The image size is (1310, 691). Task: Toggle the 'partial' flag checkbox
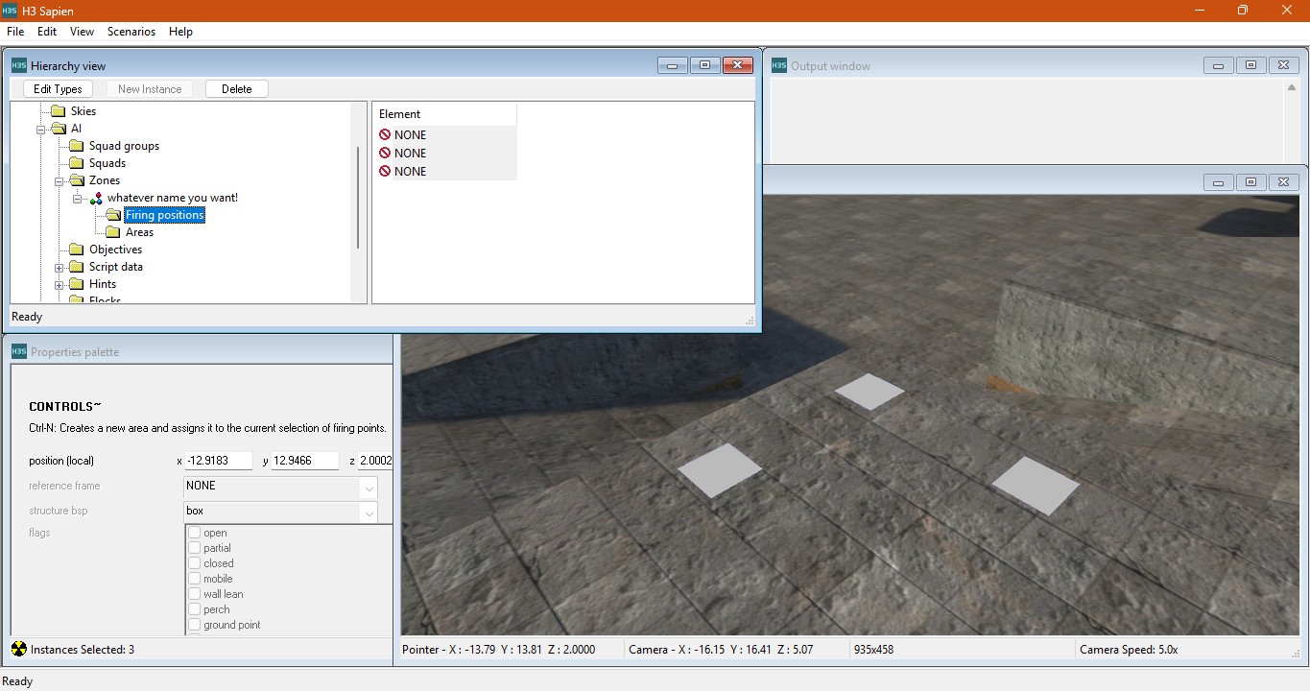pos(195,548)
